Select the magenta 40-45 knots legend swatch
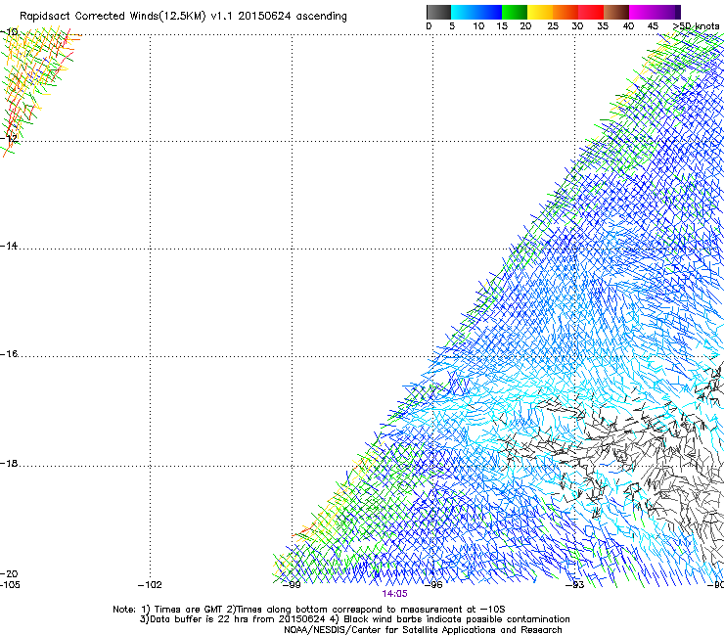This screenshot has width=724, height=636. pyautogui.click(x=642, y=12)
